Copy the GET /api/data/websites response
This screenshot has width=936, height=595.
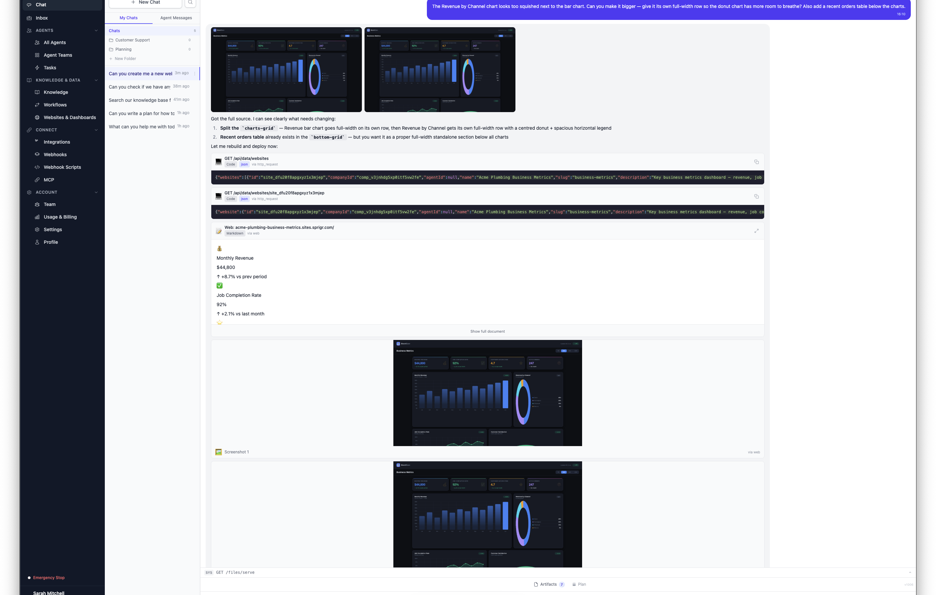(x=757, y=162)
